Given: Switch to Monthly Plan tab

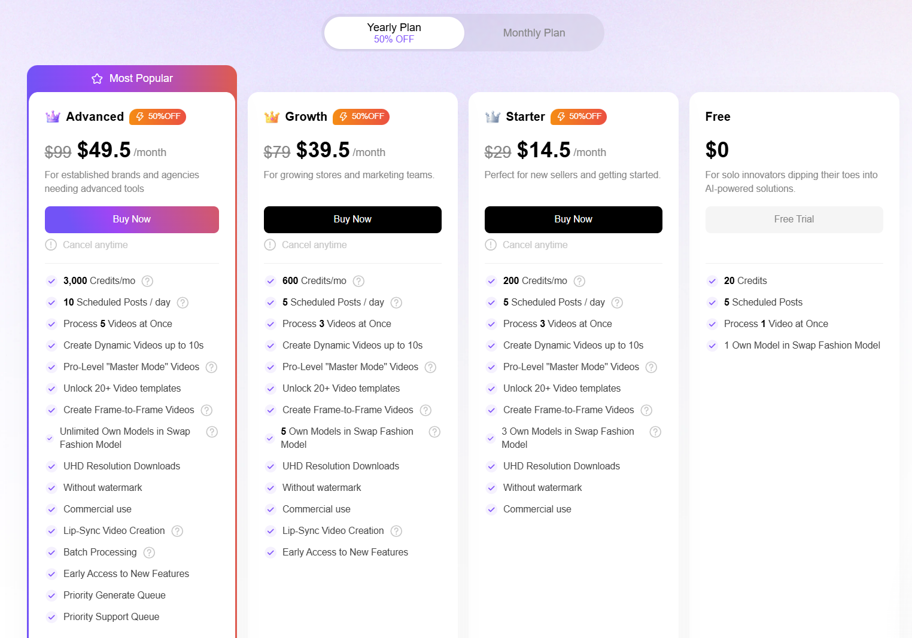Looking at the screenshot, I should (534, 33).
